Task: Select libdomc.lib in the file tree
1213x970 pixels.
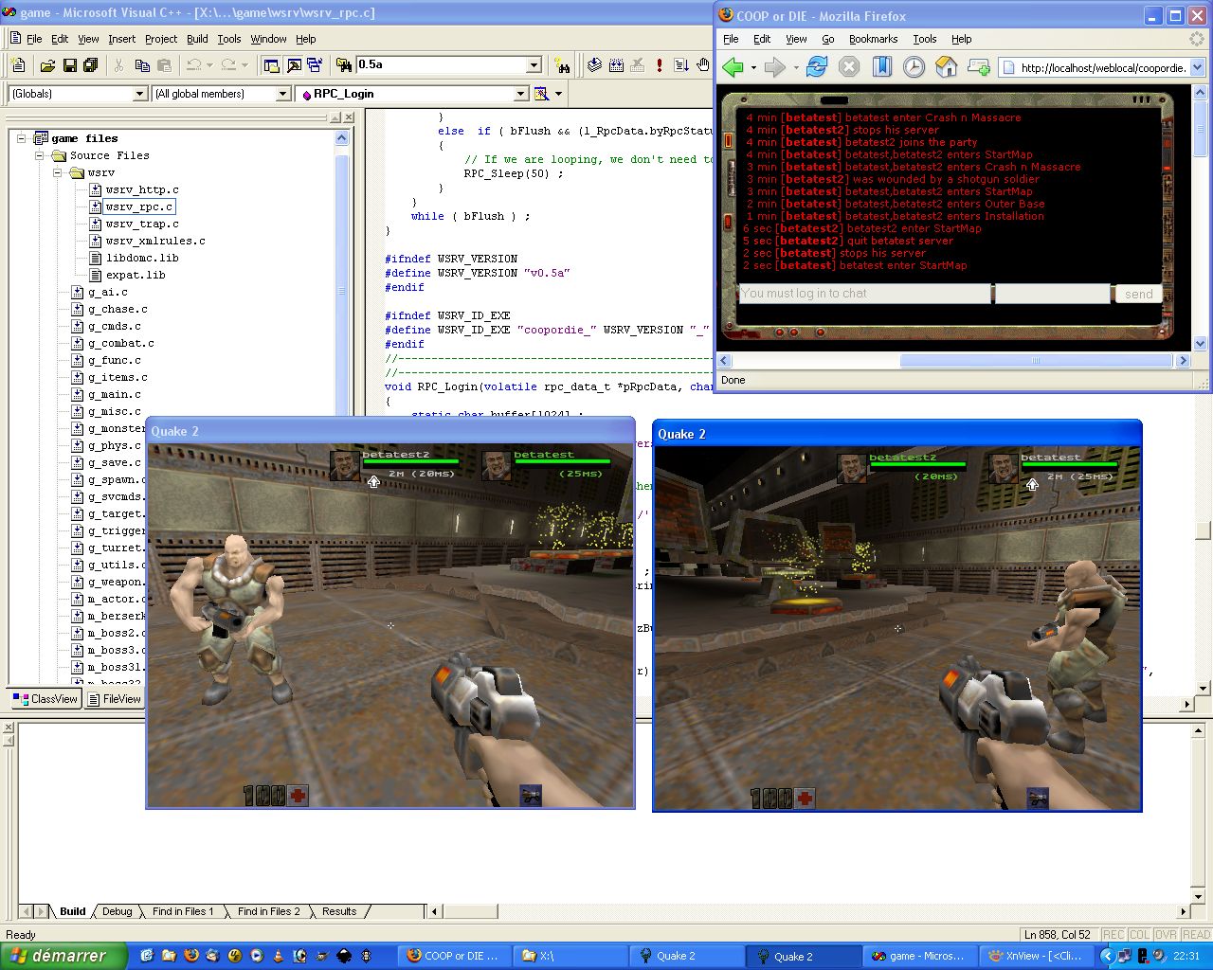Action: click(x=141, y=258)
